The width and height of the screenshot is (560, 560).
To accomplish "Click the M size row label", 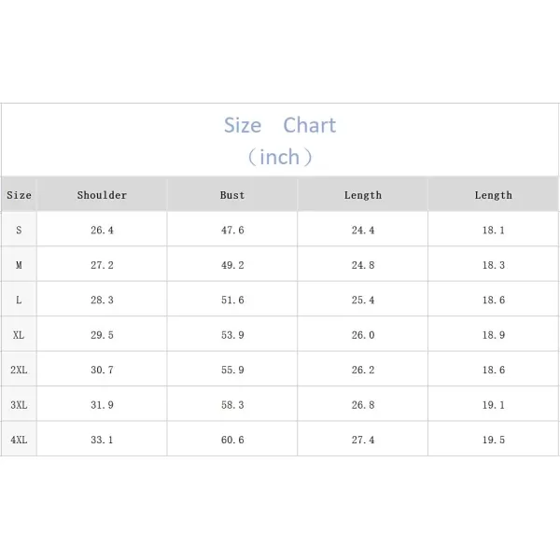I will click(x=19, y=265).
